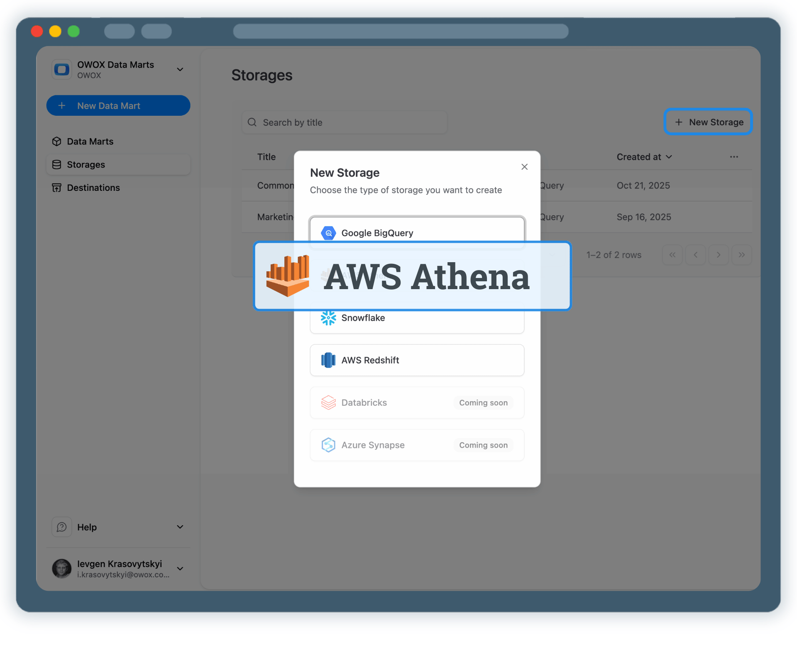Image resolution: width=797 pixels, height=648 pixels.
Task: Click the search magnifier icon
Action: [252, 122]
